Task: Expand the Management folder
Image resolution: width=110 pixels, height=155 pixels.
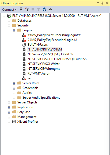Action: (9, 117)
